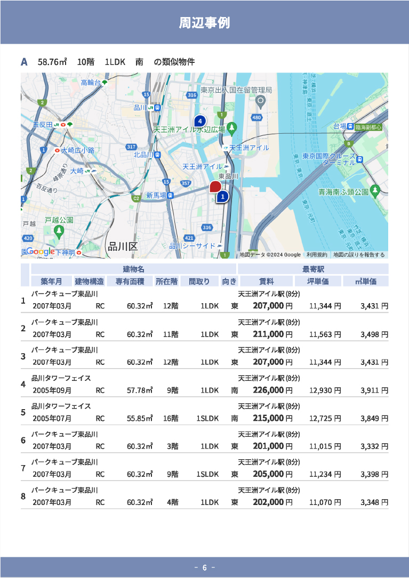Click パークキューブ東品川 in row 8
Screen dimensions: 409x578
pyautogui.click(x=65, y=490)
